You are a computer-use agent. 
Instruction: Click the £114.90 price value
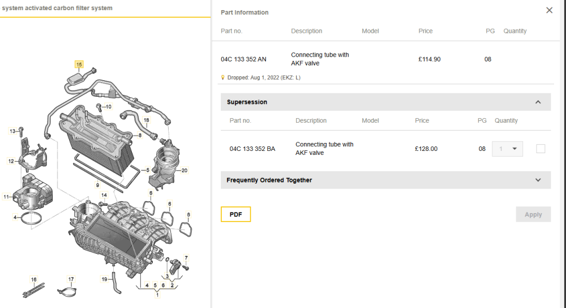[x=429, y=59]
